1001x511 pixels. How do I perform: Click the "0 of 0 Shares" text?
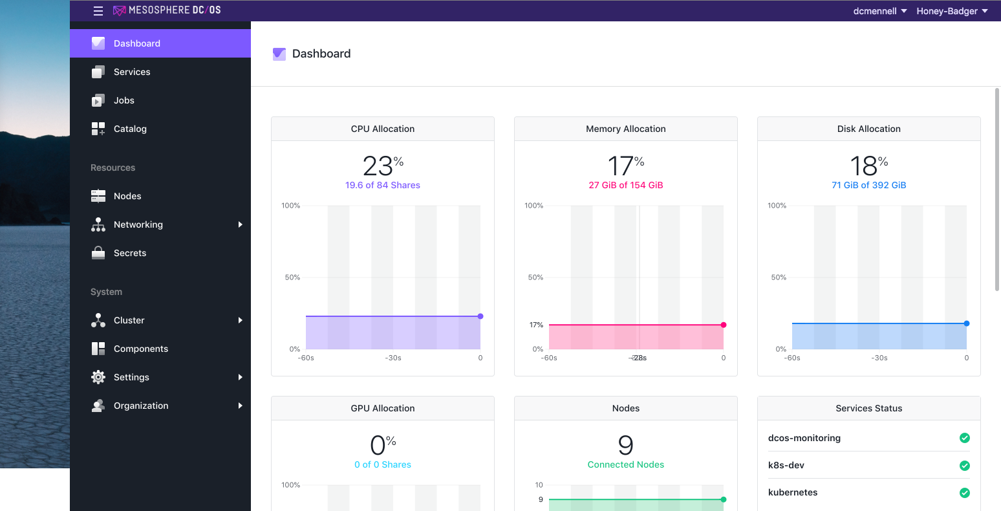[x=383, y=464]
